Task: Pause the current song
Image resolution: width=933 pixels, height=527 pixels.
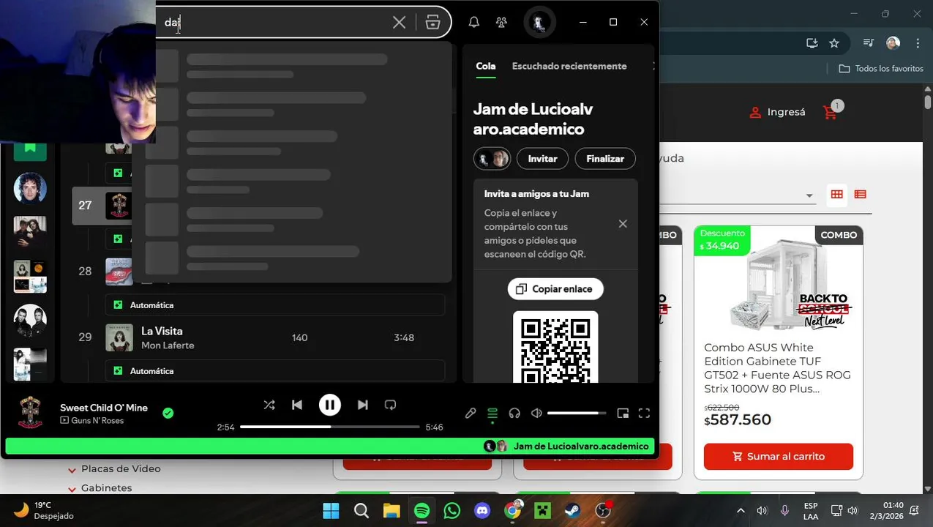Action: pos(330,405)
